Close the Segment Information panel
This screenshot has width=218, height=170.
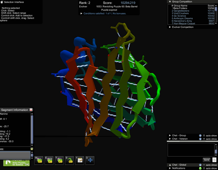(x=31, y=110)
